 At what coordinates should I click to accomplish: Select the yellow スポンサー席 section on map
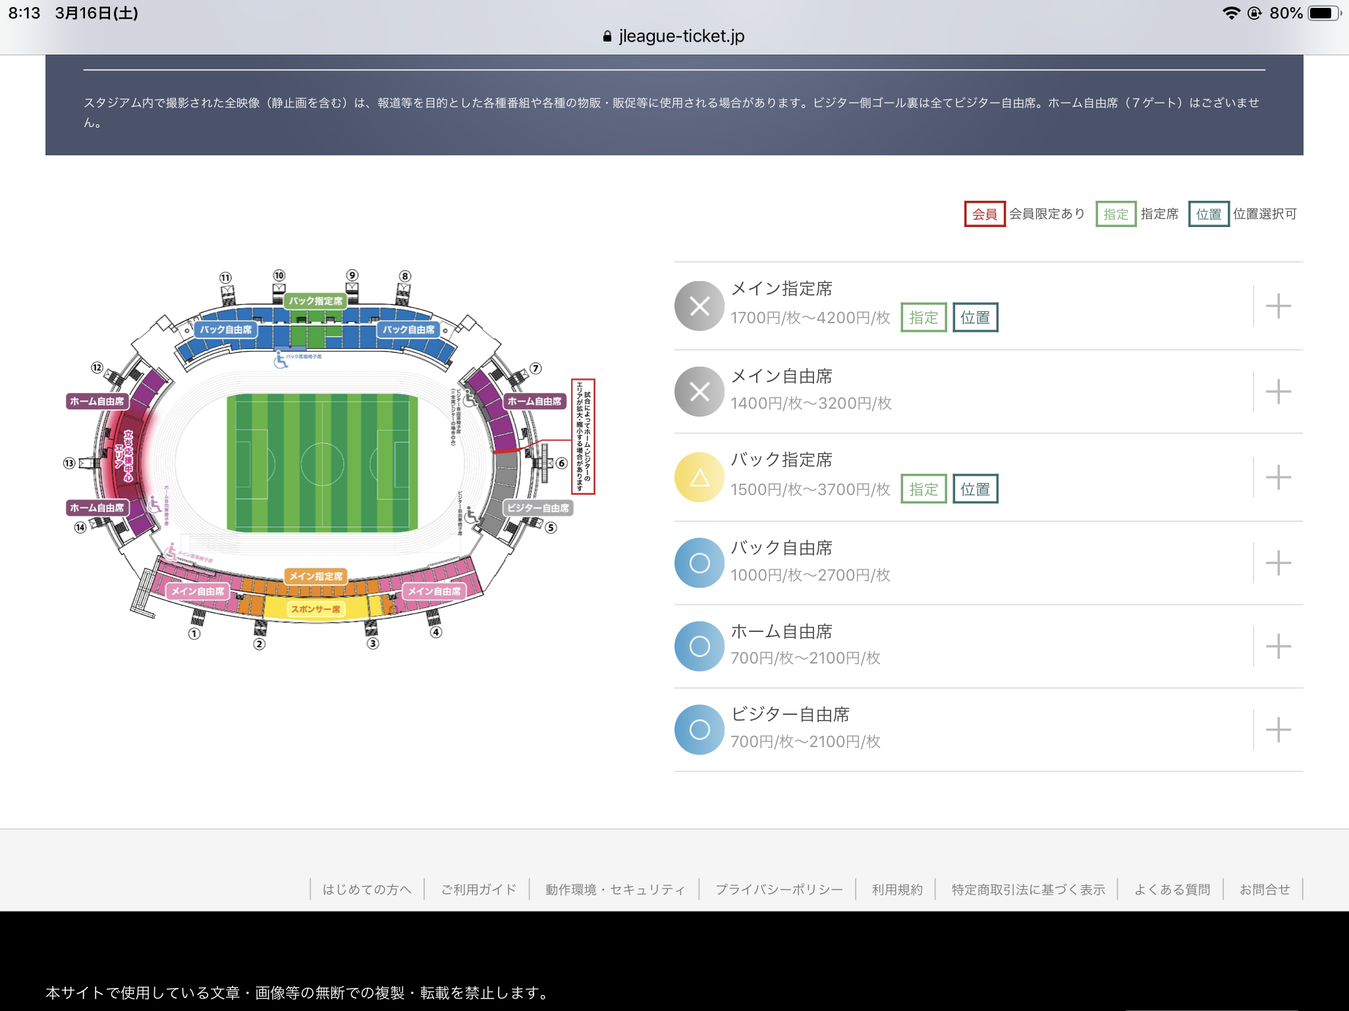point(316,609)
